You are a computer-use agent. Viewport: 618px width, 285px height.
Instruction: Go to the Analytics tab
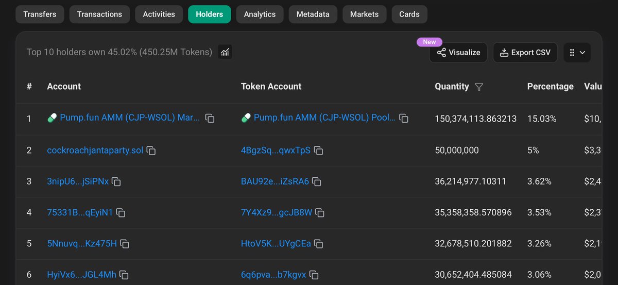point(260,14)
